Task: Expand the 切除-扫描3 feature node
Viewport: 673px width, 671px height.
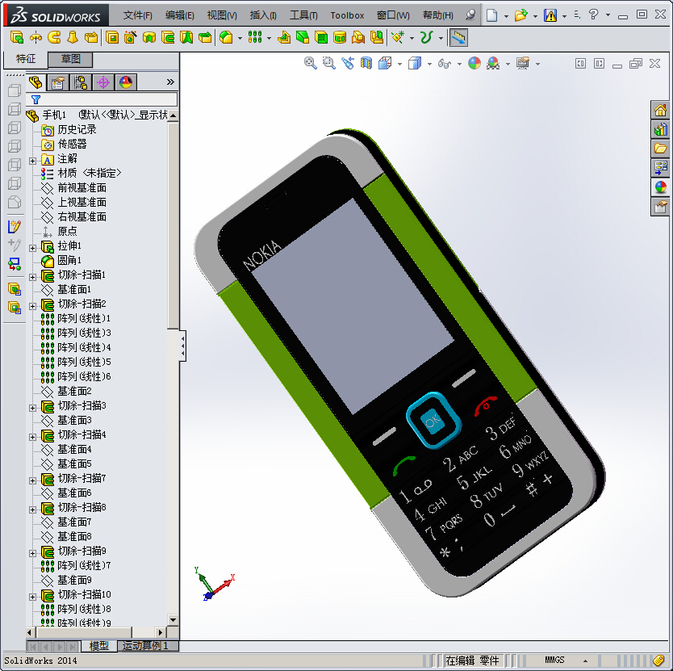Action: point(32,408)
